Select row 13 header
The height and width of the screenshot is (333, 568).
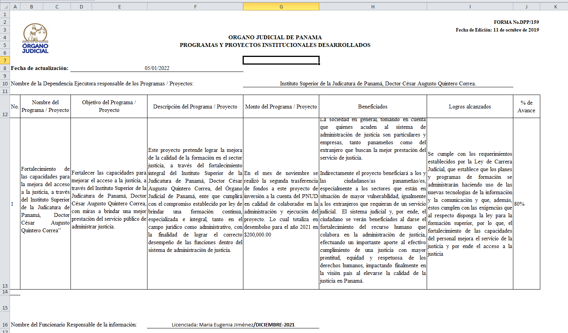(x=5, y=204)
